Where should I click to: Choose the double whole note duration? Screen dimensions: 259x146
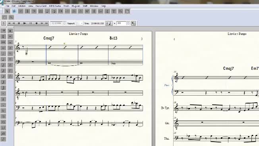3,42
